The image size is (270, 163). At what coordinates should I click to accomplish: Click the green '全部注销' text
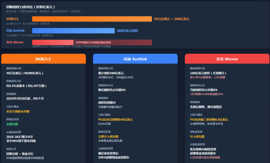[x=12, y=124]
